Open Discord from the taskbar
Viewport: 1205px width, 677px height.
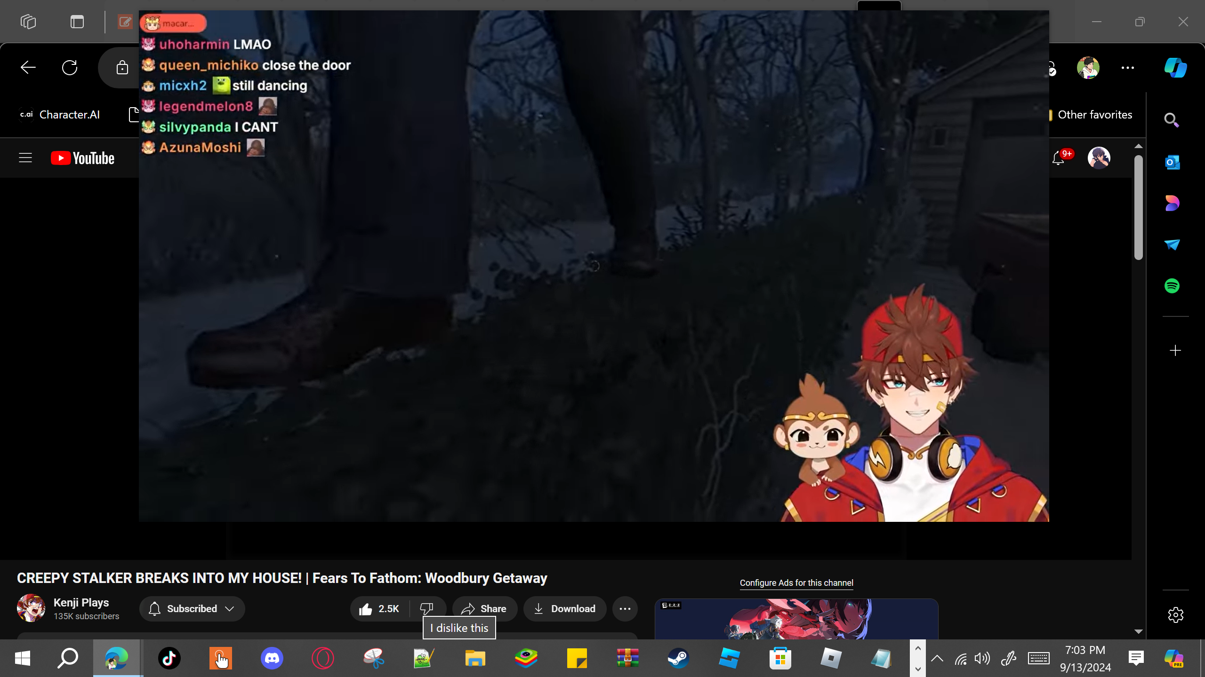click(x=272, y=658)
